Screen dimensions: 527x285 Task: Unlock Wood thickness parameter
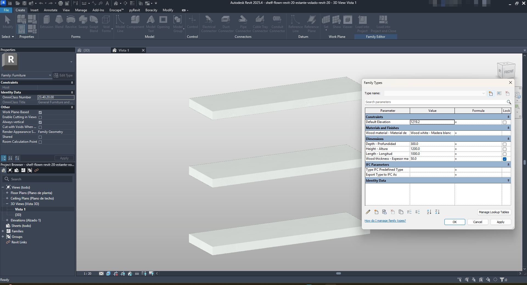tap(504, 159)
